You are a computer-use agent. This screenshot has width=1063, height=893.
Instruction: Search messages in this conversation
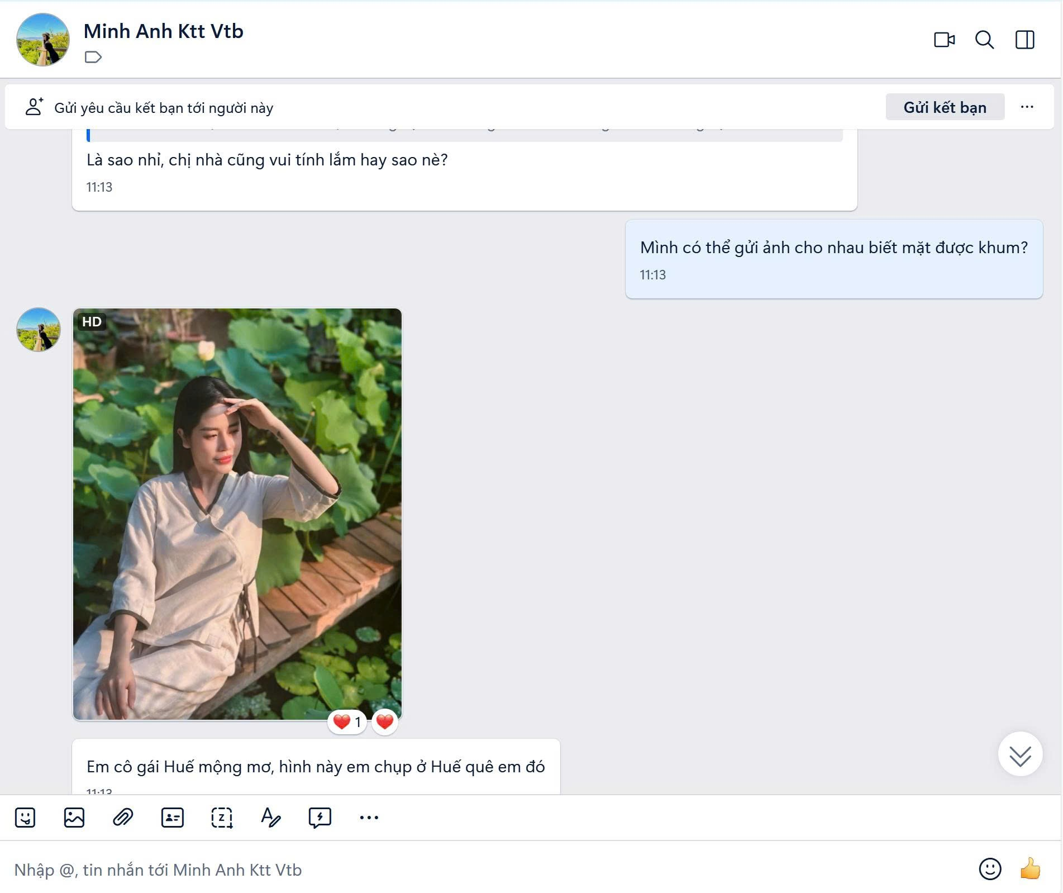pos(984,40)
